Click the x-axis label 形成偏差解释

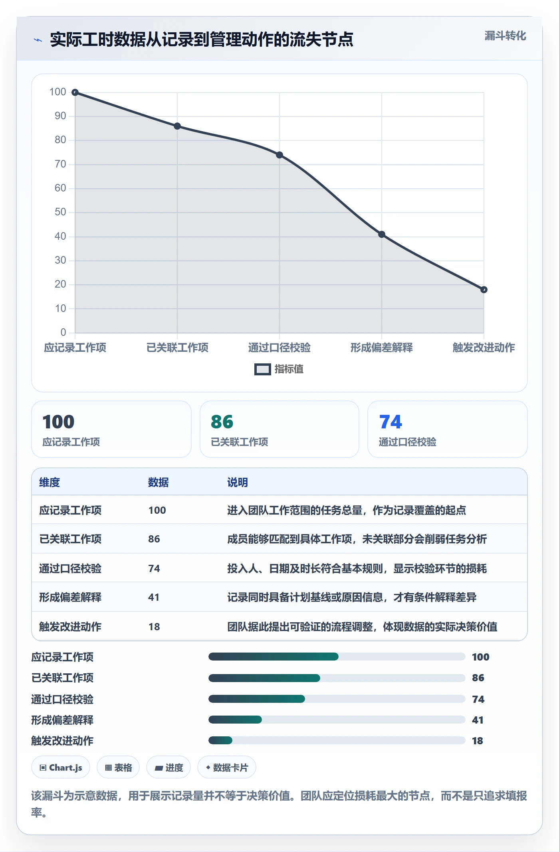pyautogui.click(x=382, y=347)
